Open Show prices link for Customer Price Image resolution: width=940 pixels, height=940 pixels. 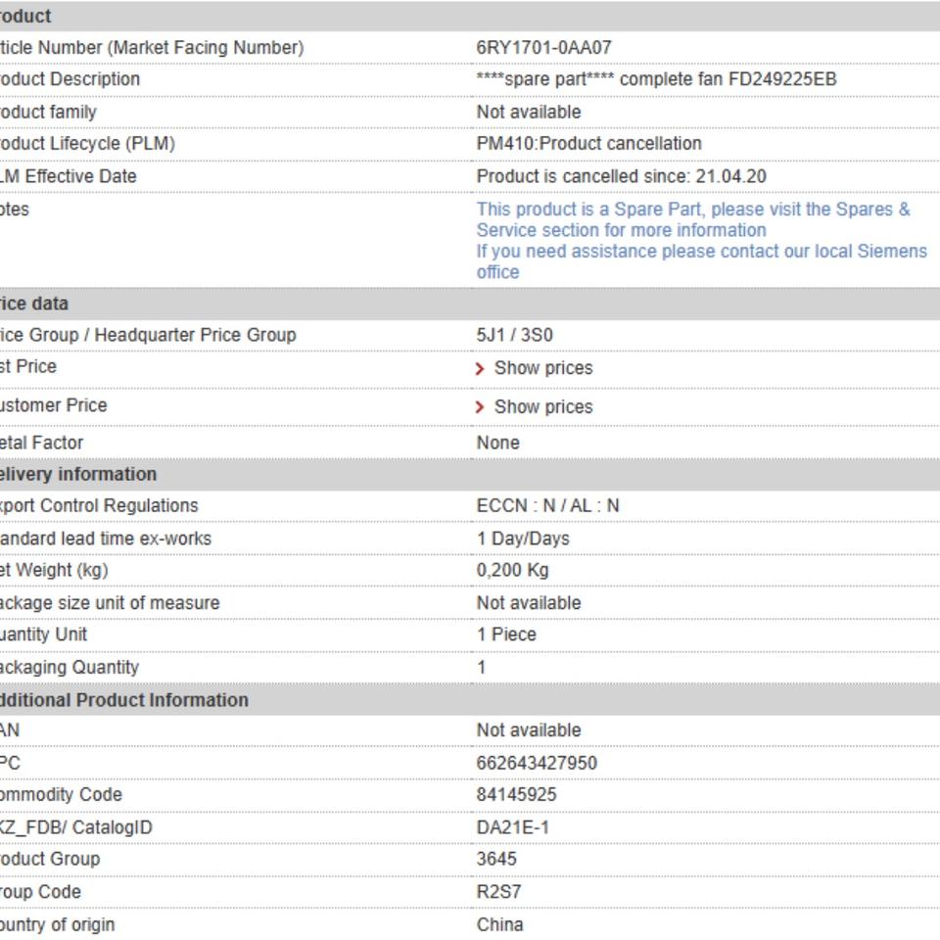coord(543,407)
